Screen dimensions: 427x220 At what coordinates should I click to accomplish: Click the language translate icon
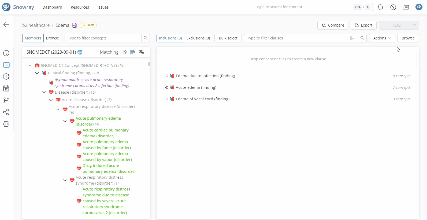click(142, 52)
